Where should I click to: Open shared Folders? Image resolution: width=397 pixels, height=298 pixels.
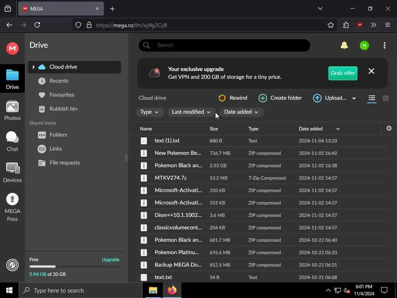point(58,135)
